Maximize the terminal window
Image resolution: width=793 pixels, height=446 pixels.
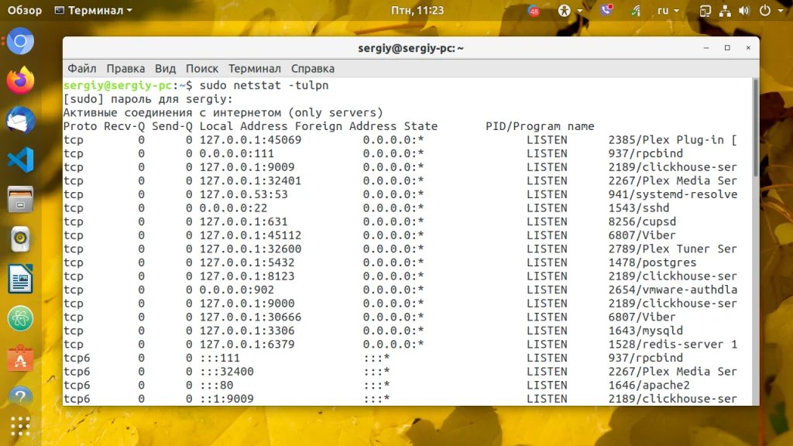pos(727,47)
